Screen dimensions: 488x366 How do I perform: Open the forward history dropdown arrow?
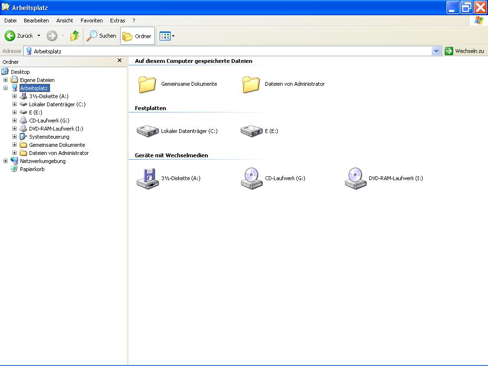point(63,36)
